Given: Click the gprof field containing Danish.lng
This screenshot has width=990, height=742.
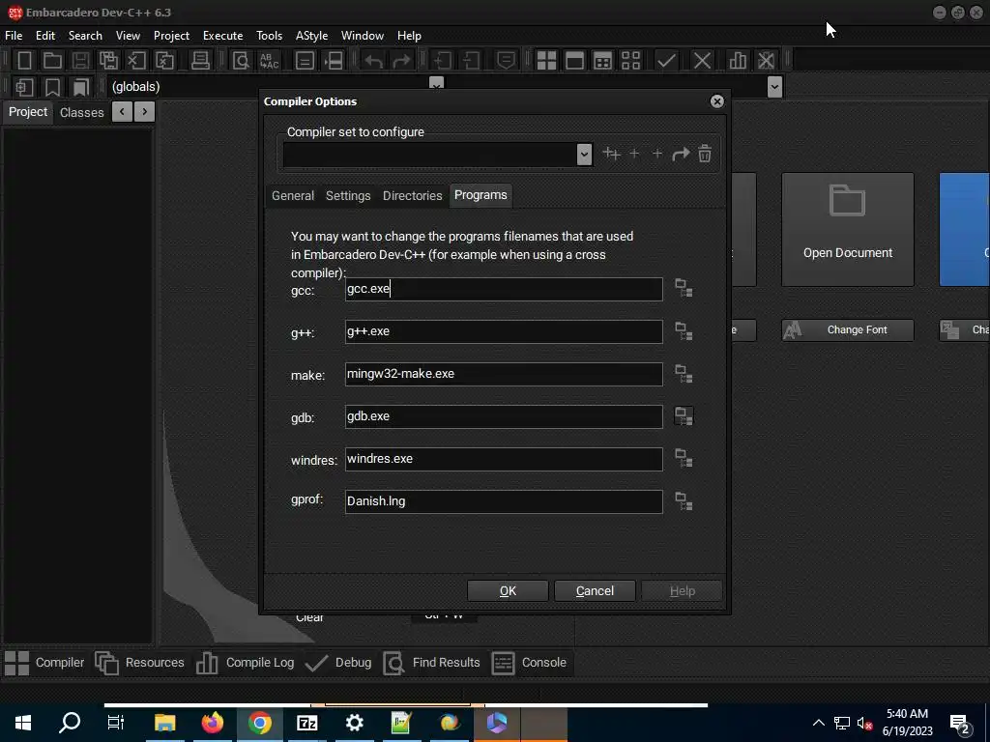Looking at the screenshot, I should [504, 501].
